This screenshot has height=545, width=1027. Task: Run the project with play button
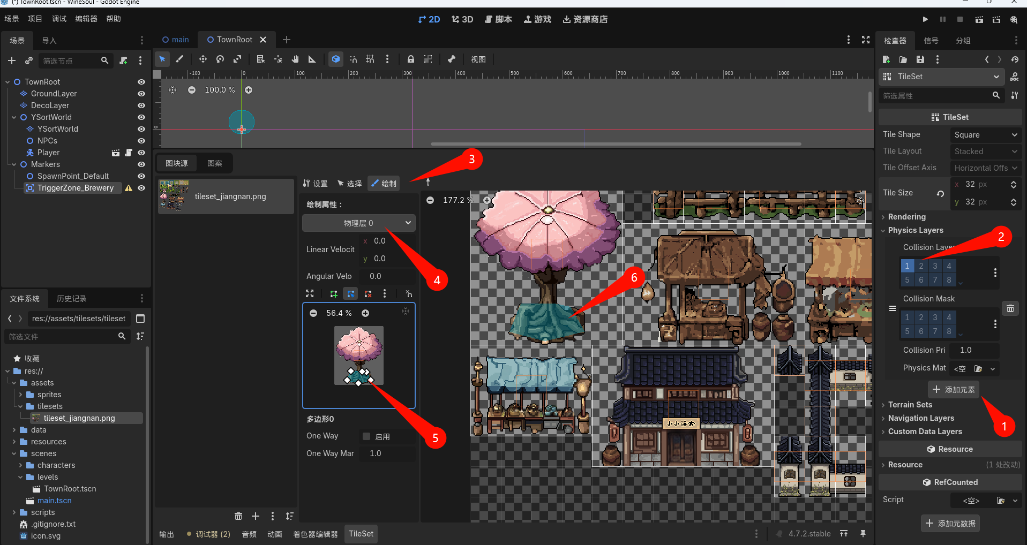pos(925,19)
